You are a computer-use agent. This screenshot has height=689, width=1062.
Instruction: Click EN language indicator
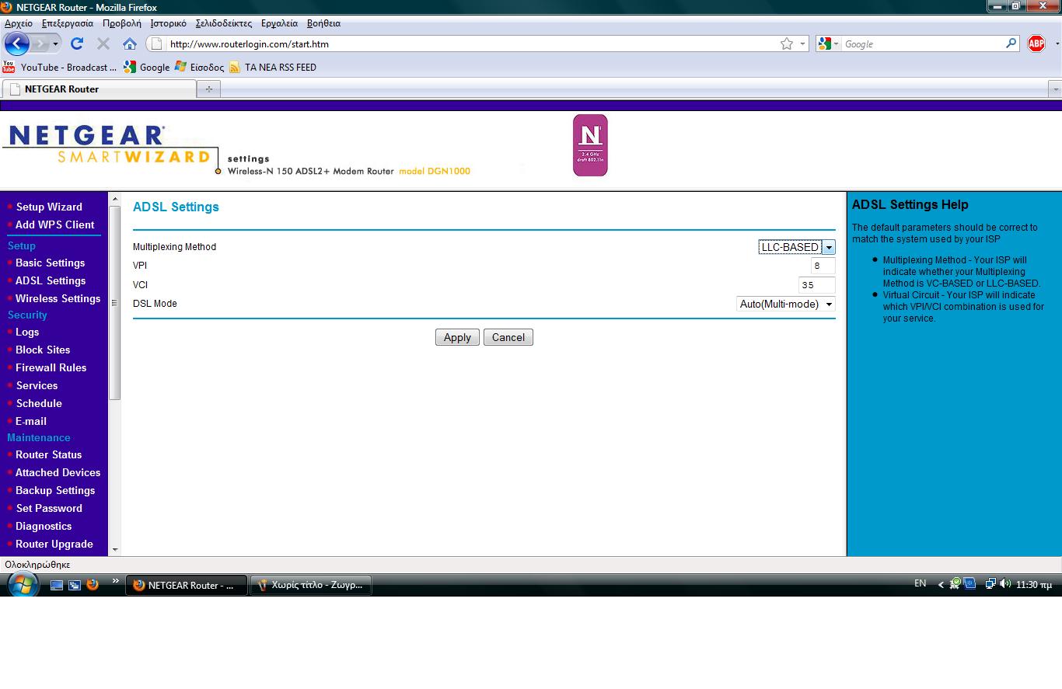[920, 583]
